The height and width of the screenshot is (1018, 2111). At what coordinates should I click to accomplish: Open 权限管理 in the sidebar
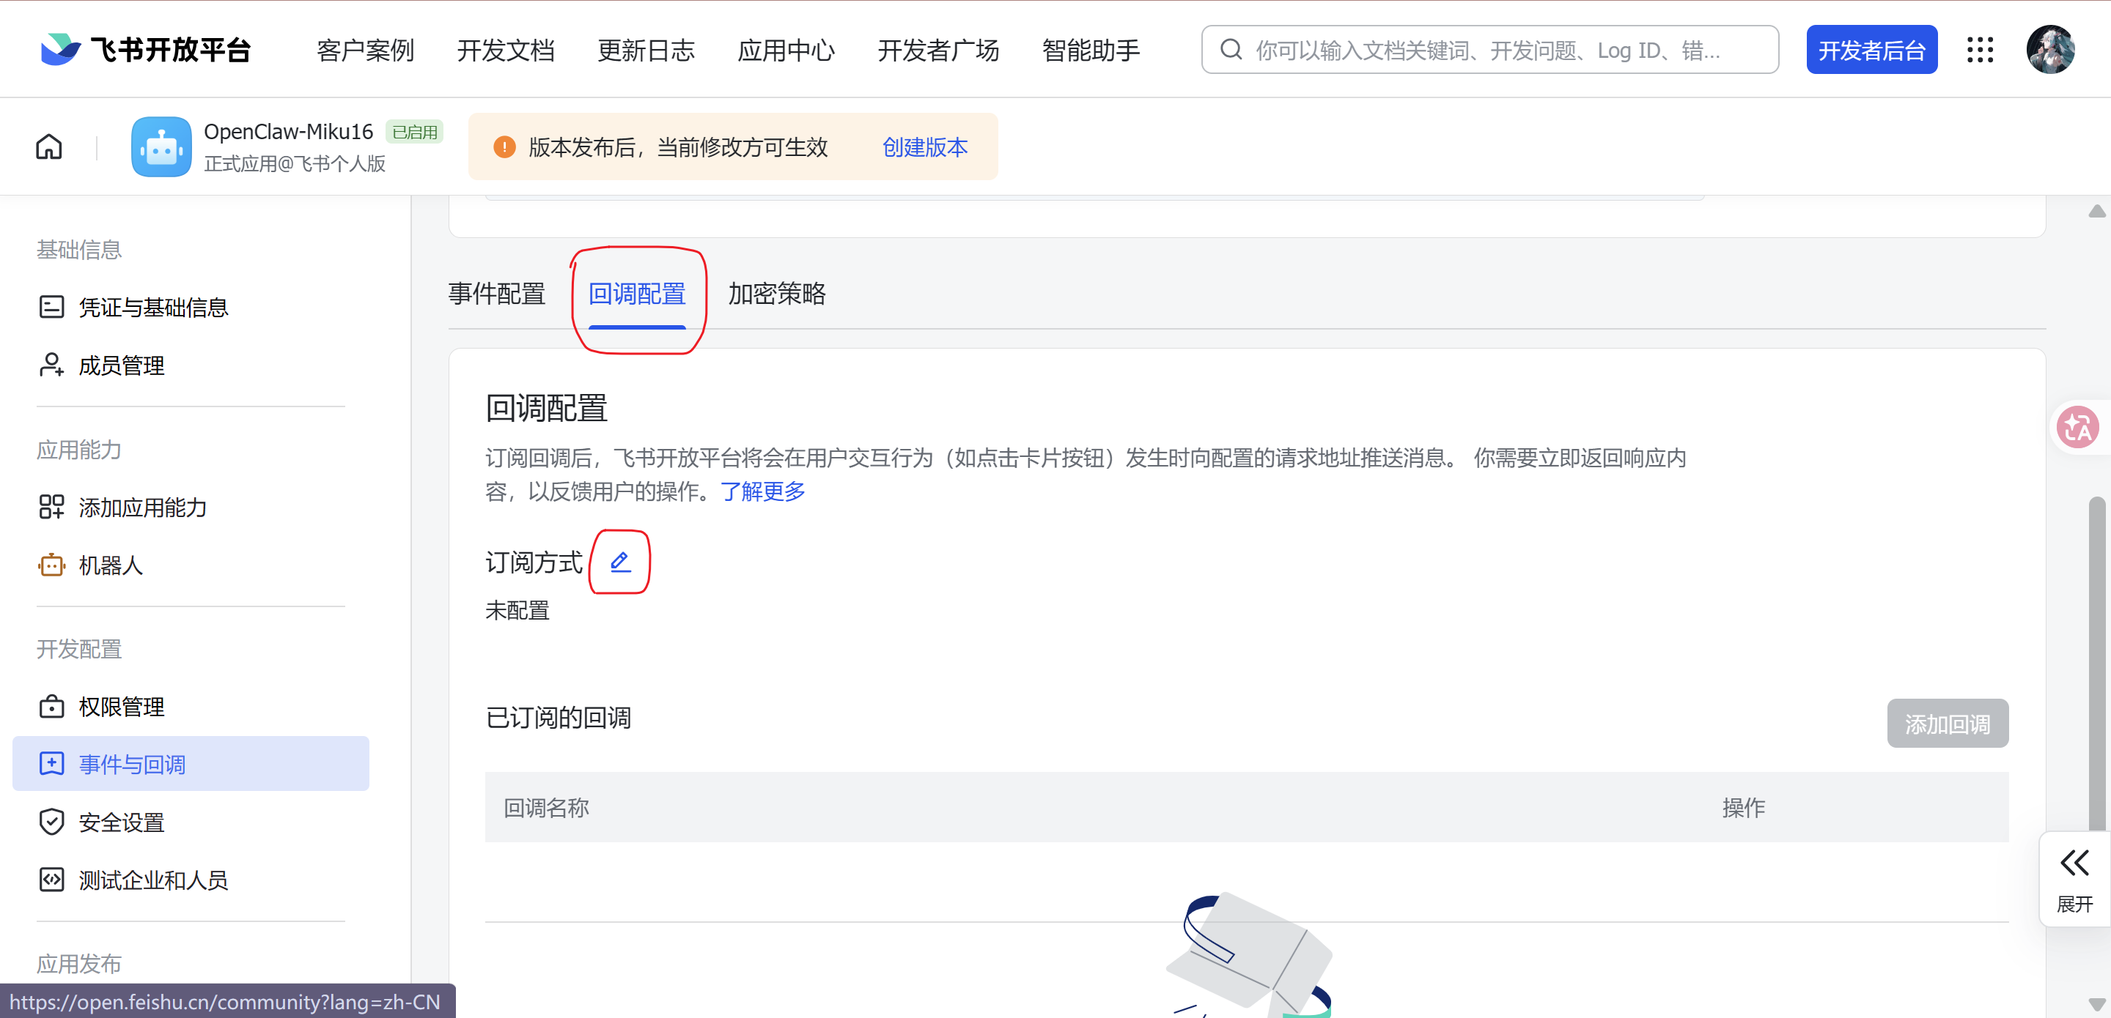(x=121, y=706)
